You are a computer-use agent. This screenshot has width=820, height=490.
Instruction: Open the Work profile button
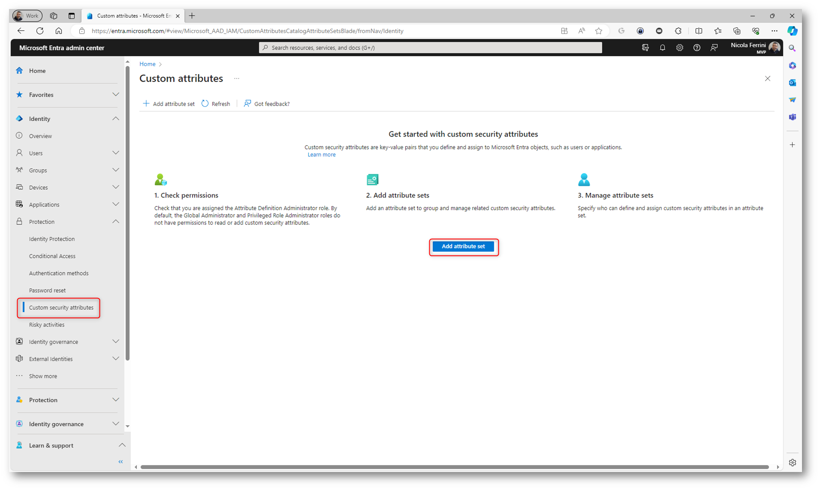[x=27, y=16]
